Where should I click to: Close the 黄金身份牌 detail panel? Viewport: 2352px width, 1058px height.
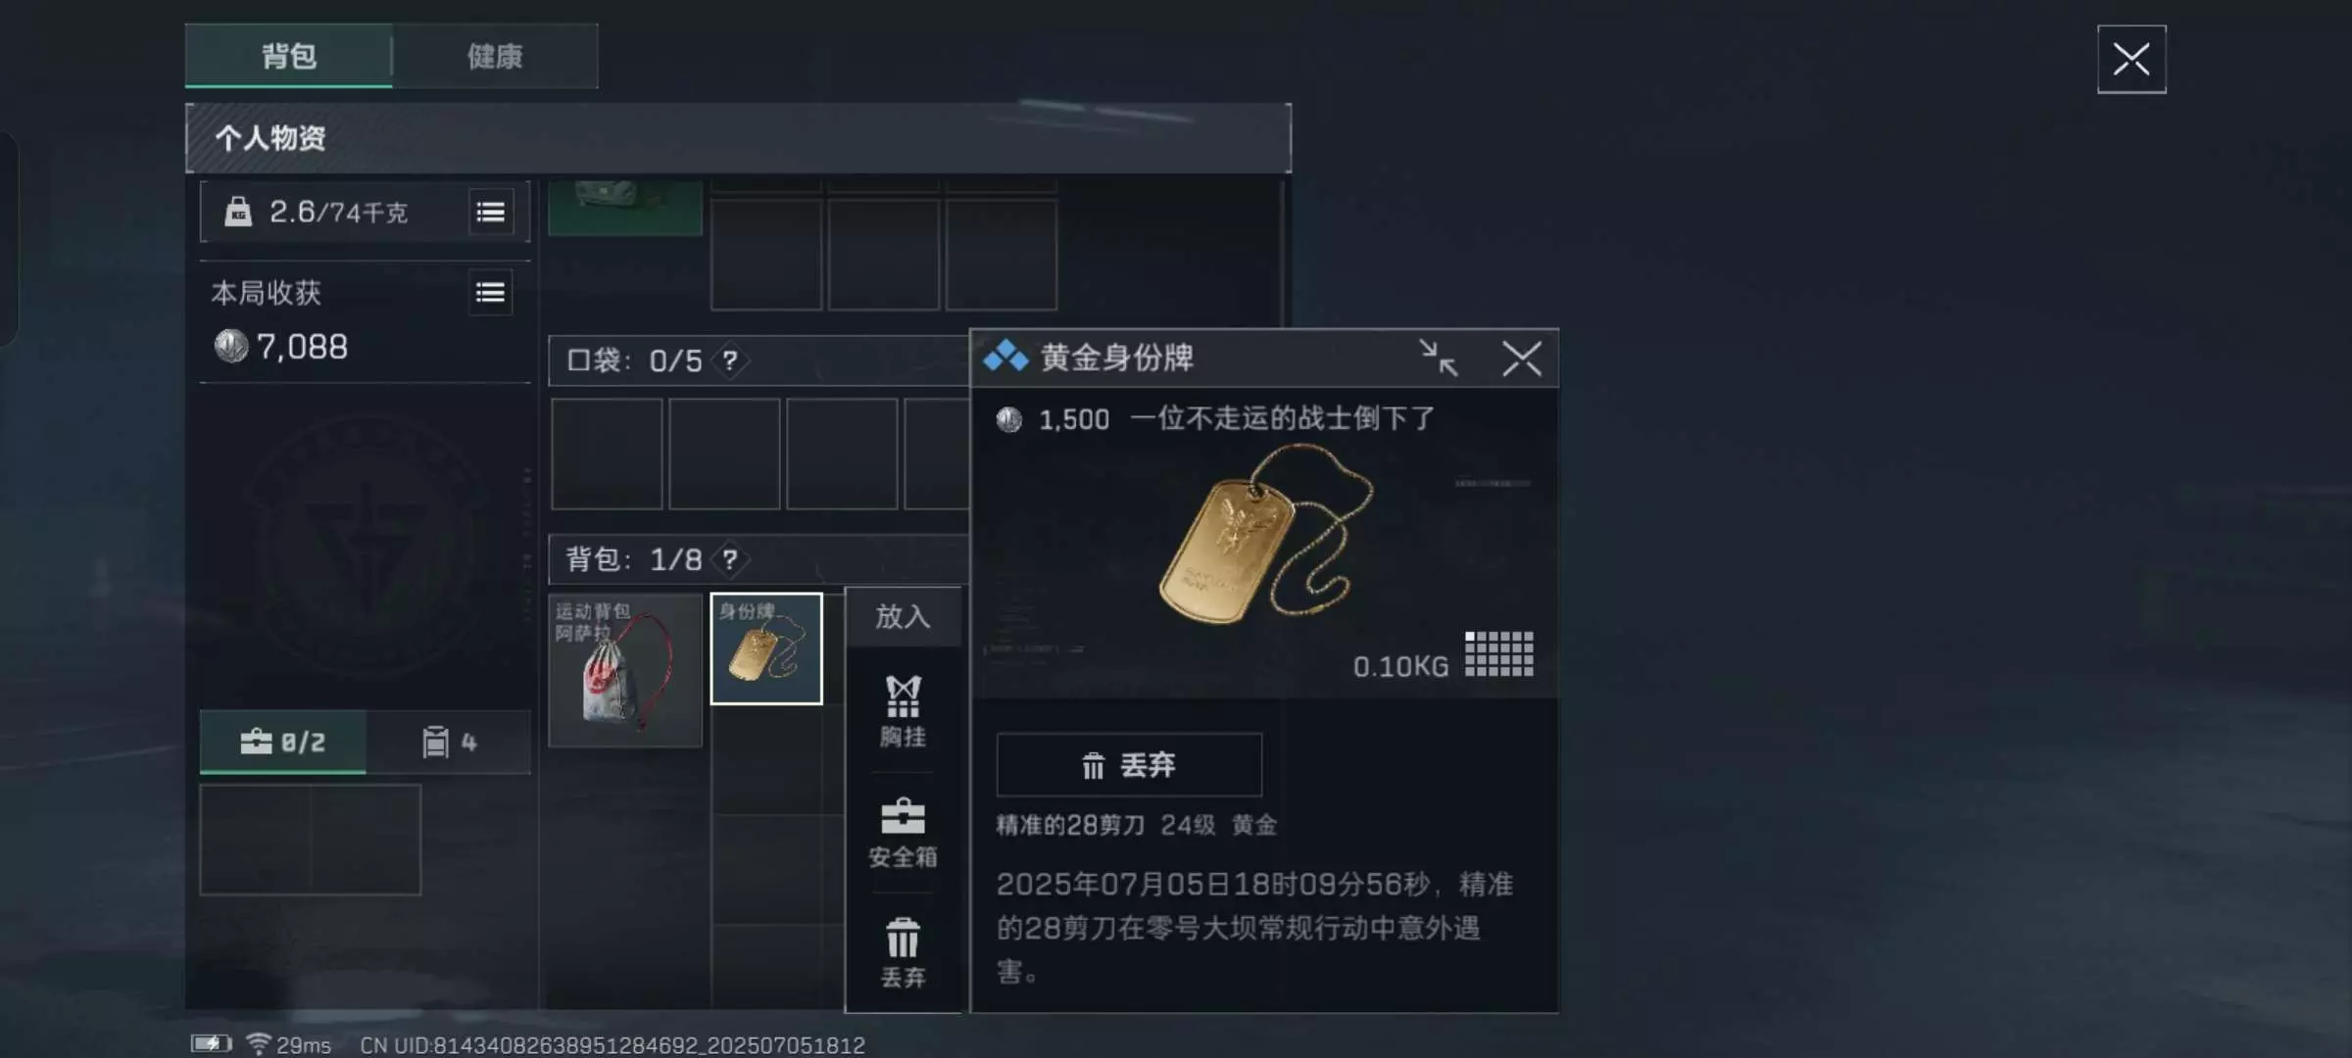[1522, 359]
